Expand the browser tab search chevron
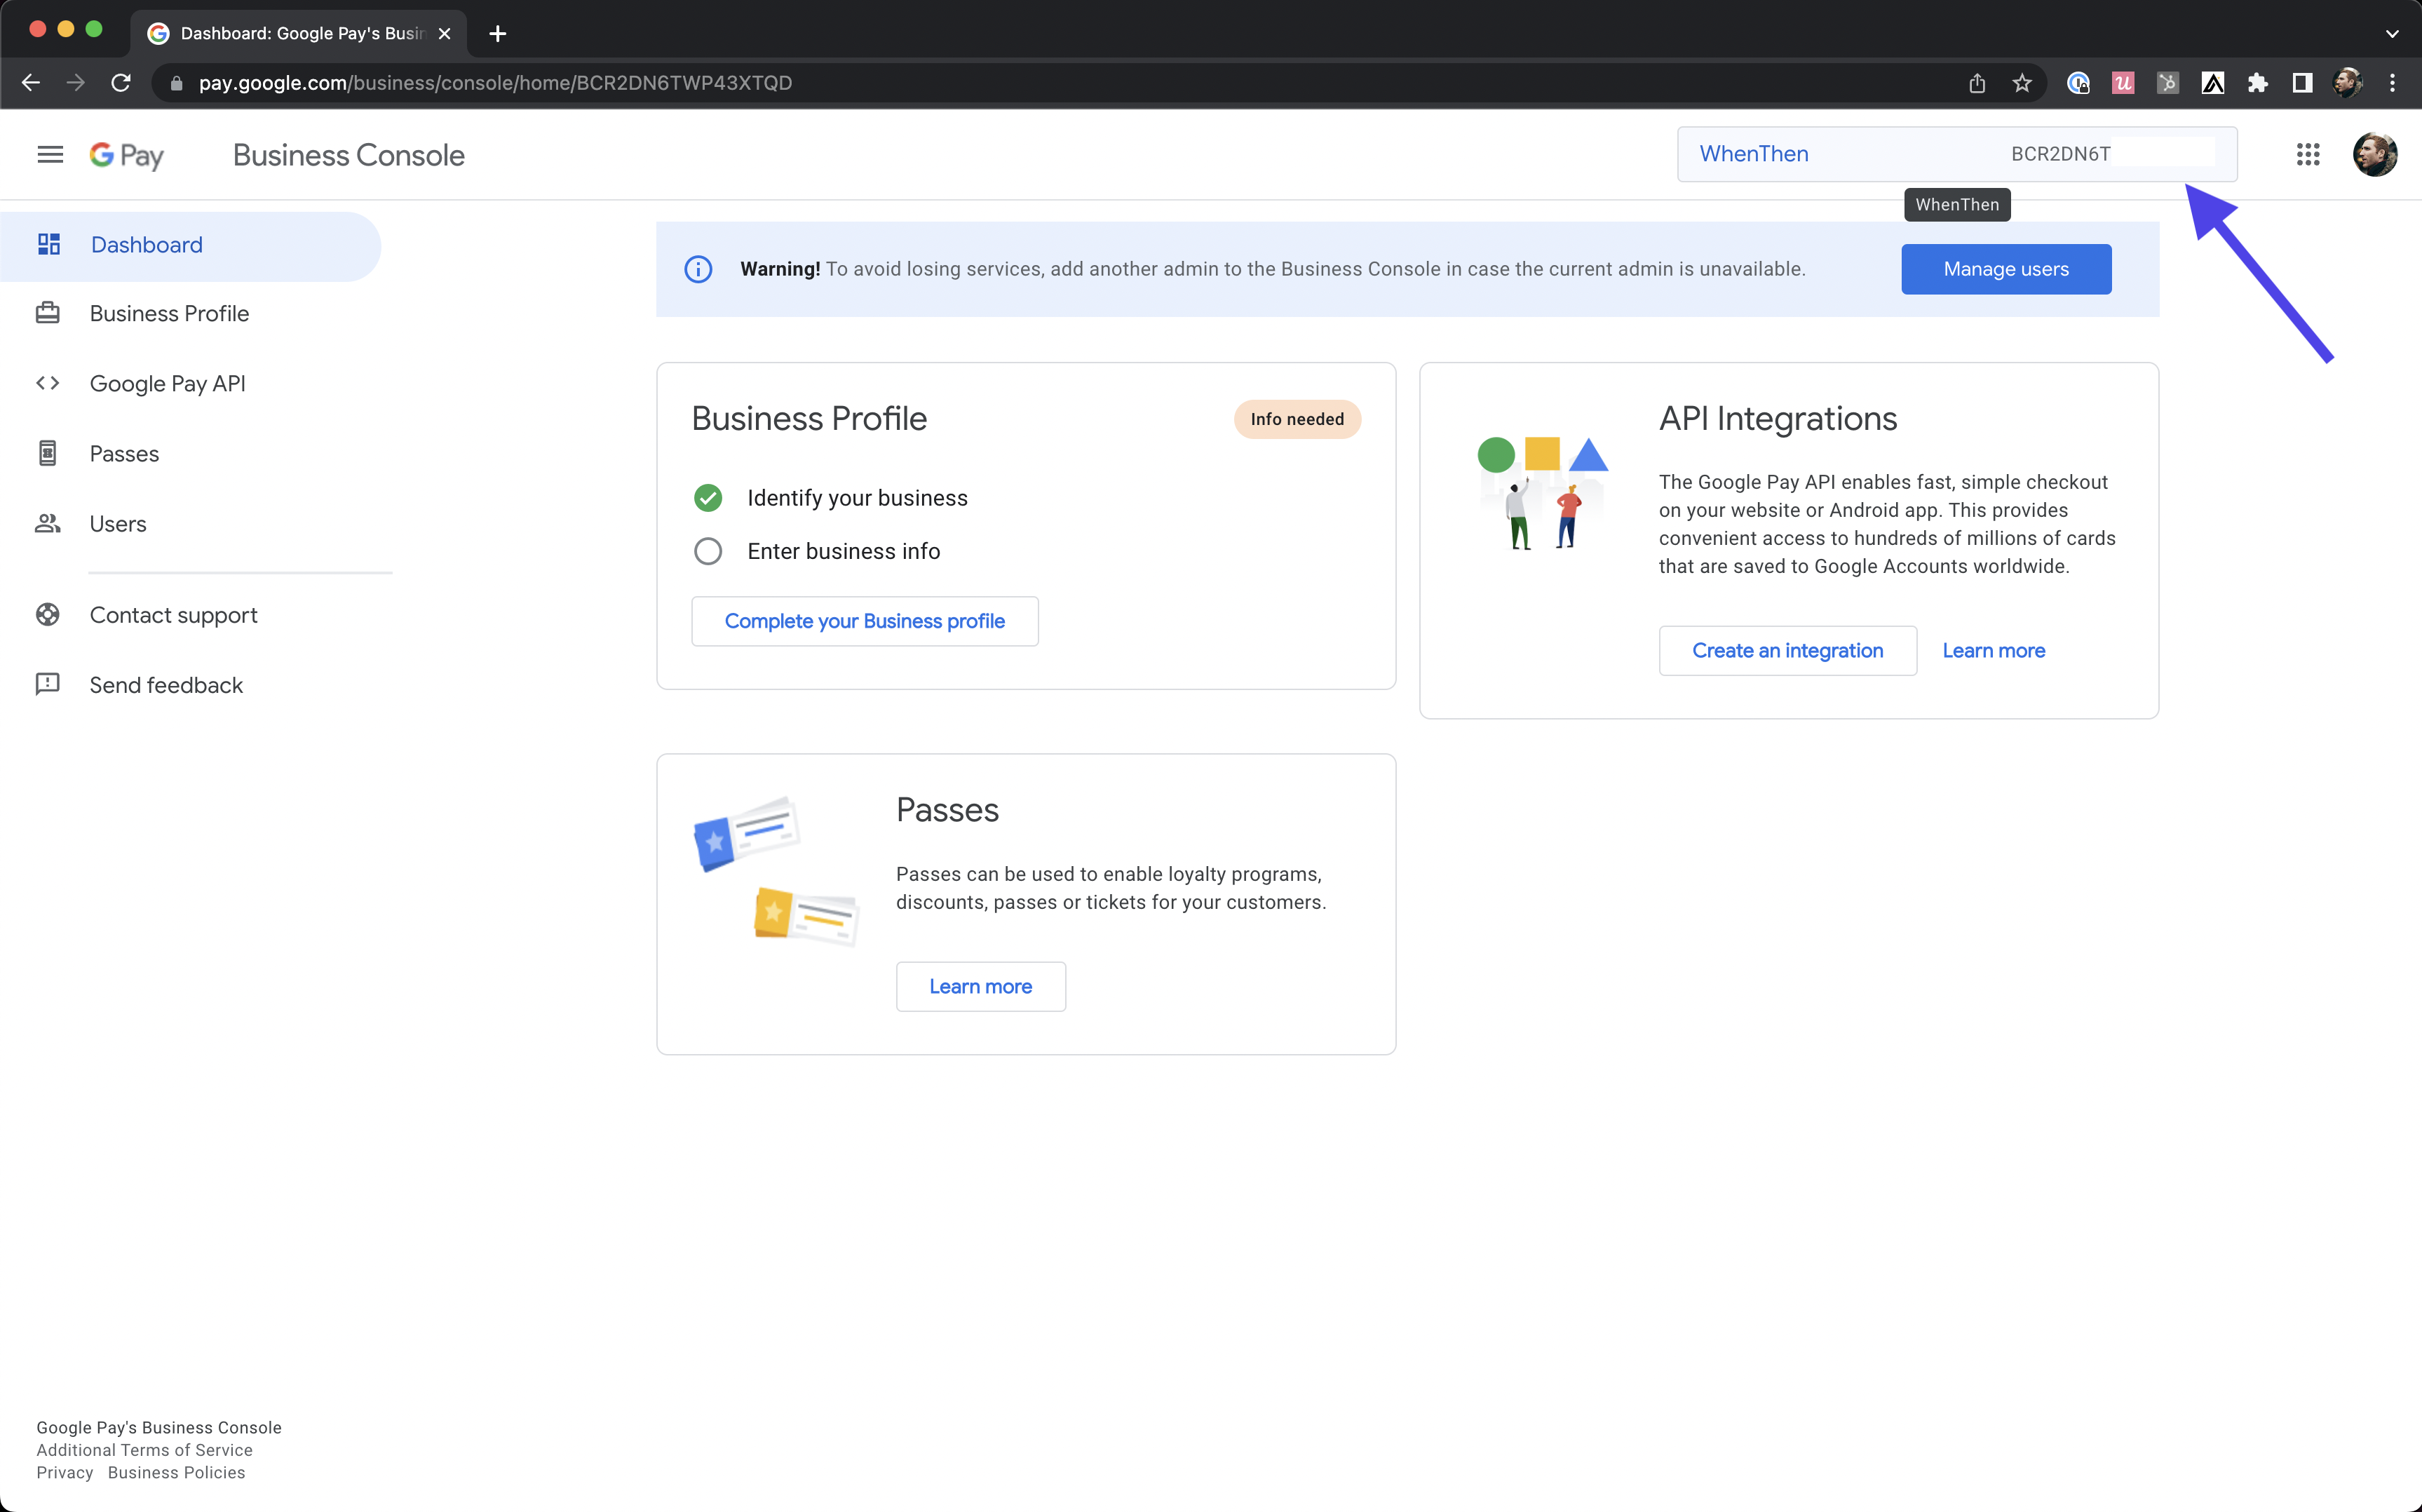The height and width of the screenshot is (1512, 2422). point(2393,33)
